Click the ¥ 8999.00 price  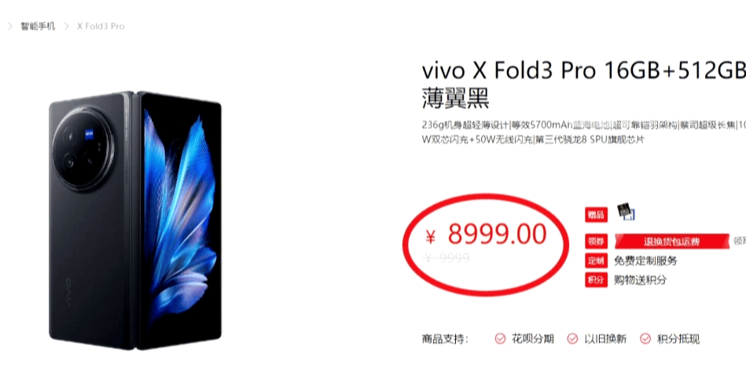coord(486,234)
